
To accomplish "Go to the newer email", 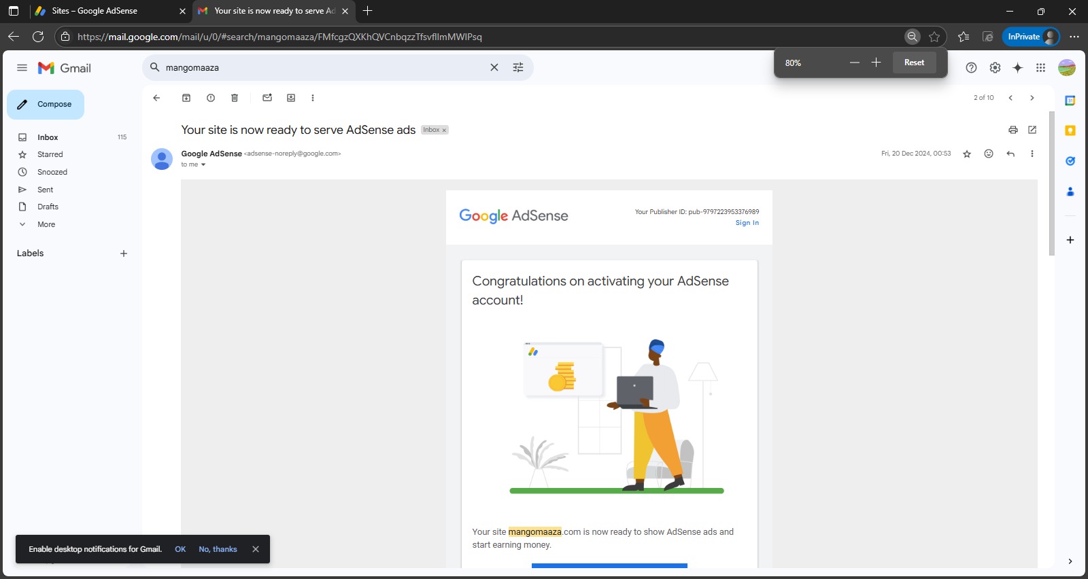I will [x=1010, y=98].
